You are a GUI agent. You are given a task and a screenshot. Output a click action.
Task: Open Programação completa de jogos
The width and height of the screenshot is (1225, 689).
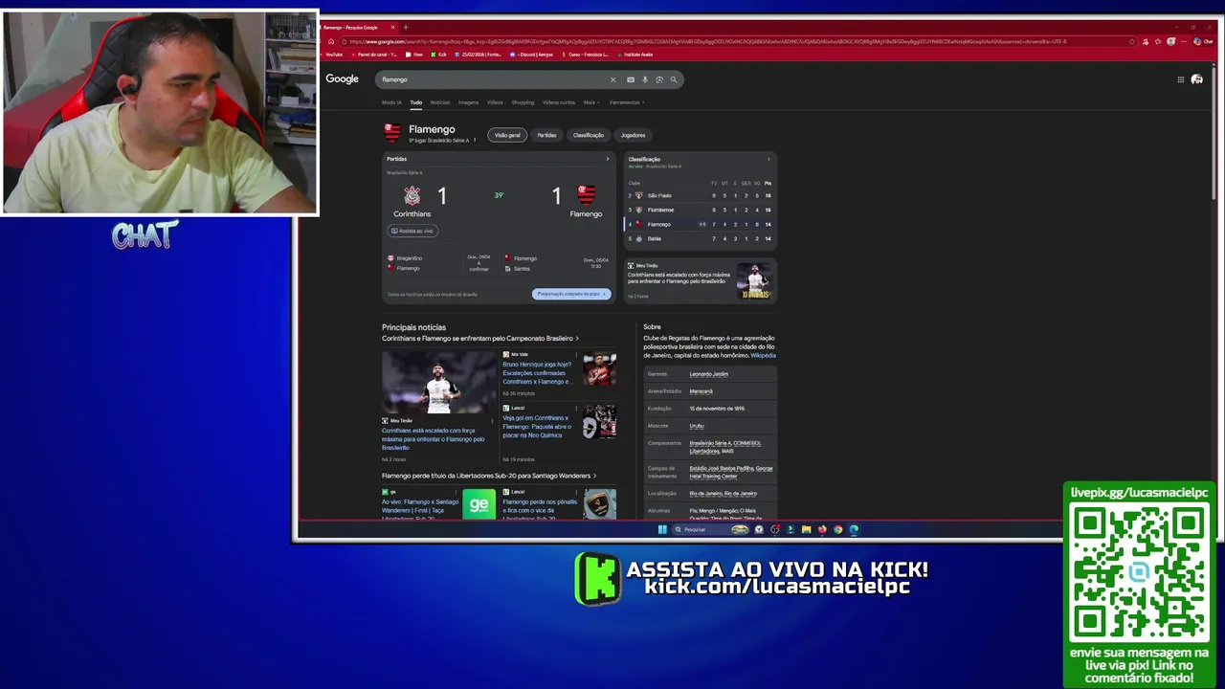tap(571, 294)
